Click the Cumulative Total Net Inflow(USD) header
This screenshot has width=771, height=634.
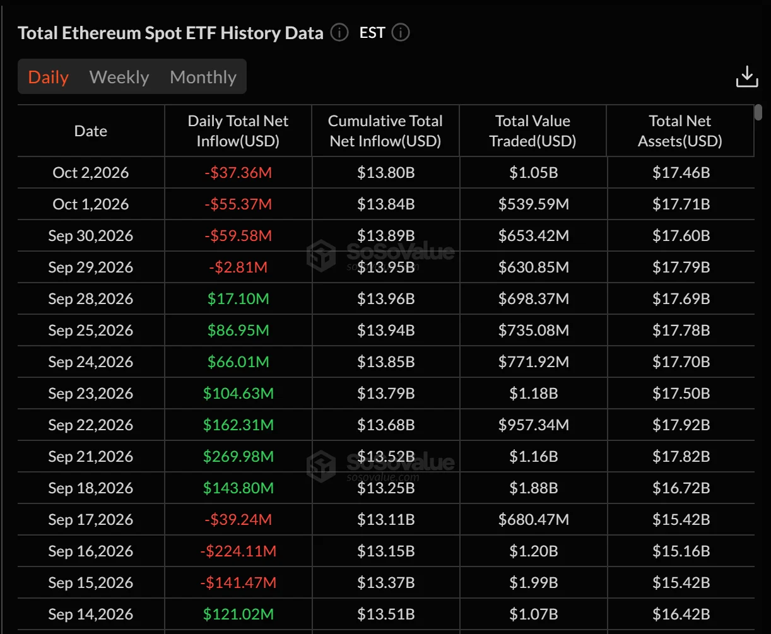(385, 131)
